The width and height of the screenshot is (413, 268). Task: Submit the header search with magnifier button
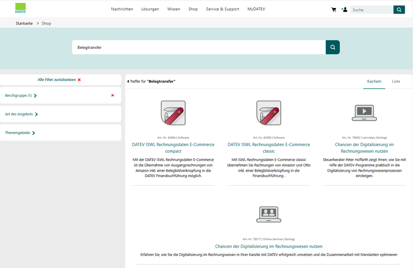click(x=399, y=10)
